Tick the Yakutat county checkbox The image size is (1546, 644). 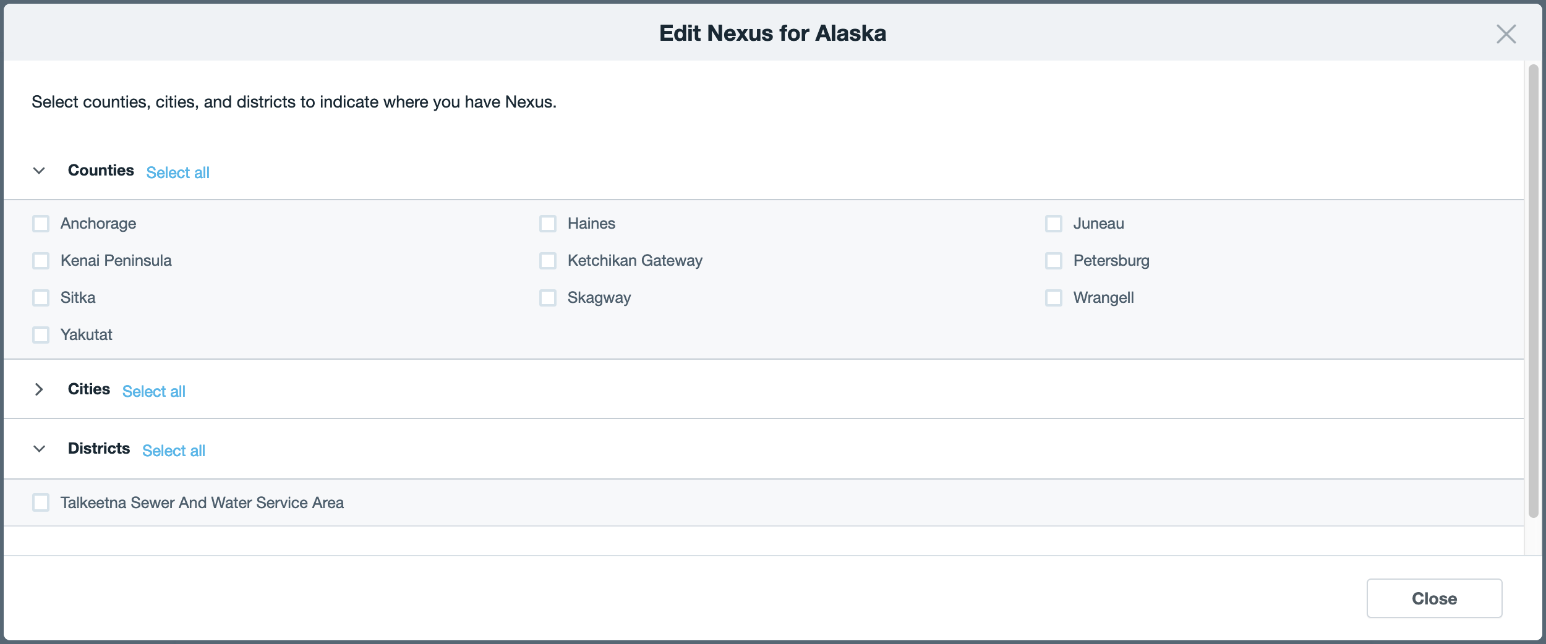(x=41, y=335)
